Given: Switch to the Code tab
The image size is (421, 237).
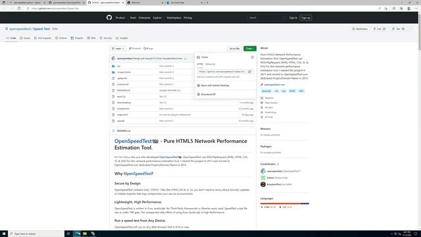Looking at the screenshot, I should tap(11, 38).
